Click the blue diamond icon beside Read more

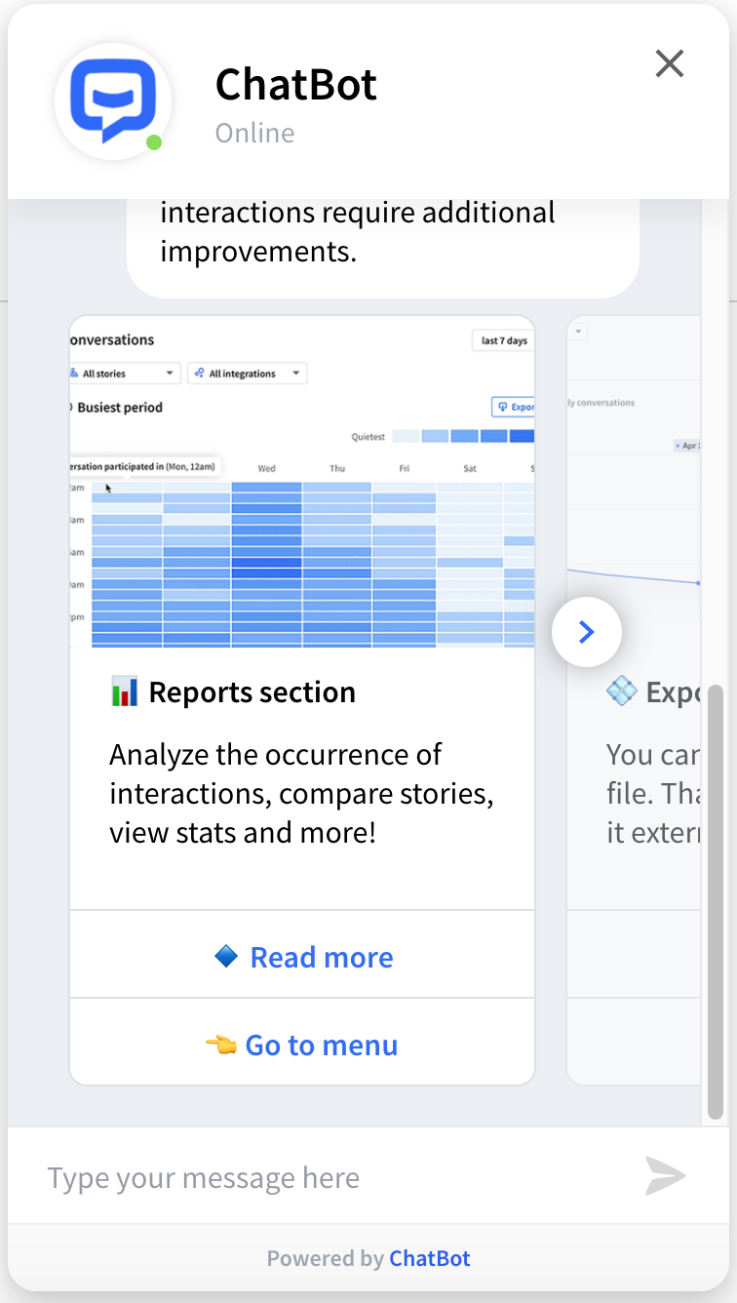(x=225, y=957)
